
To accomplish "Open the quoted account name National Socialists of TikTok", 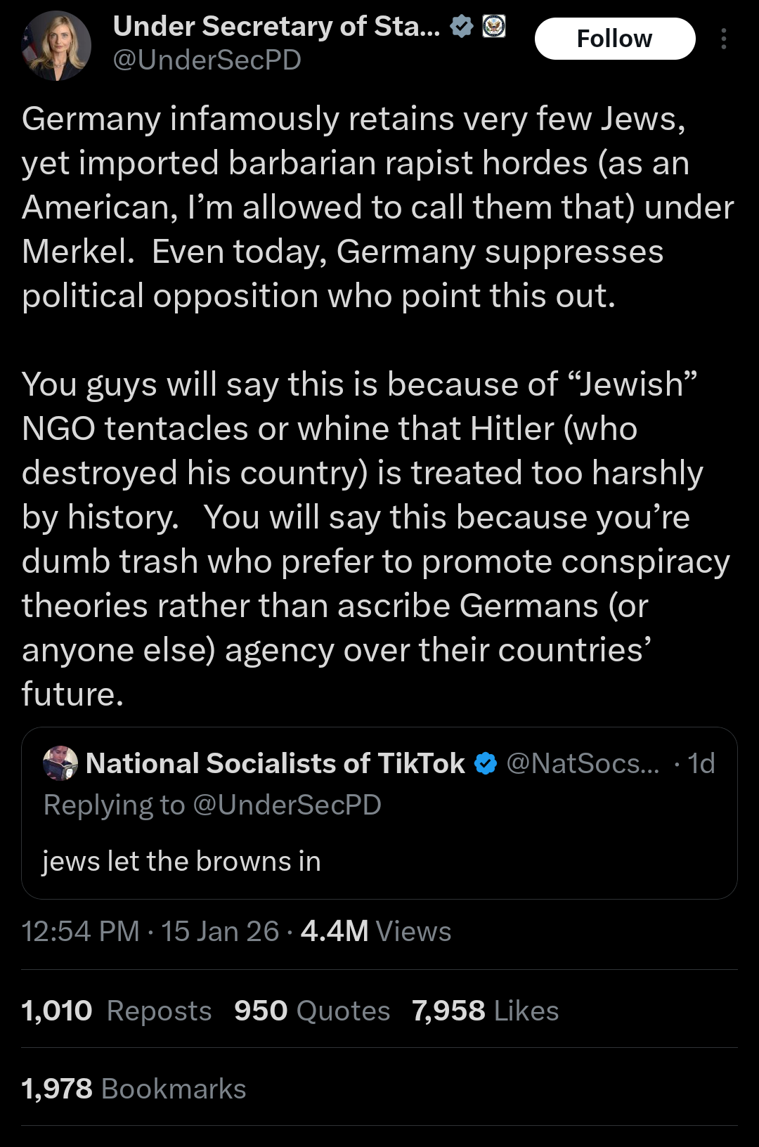I will 275,763.
